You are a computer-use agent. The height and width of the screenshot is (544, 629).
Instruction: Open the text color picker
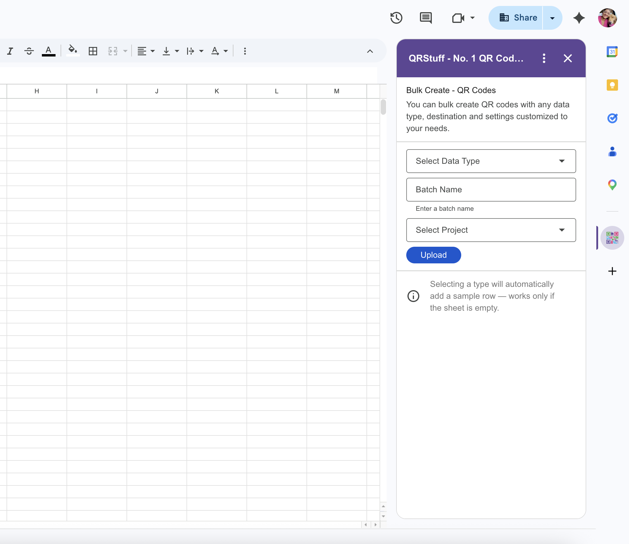tap(49, 51)
